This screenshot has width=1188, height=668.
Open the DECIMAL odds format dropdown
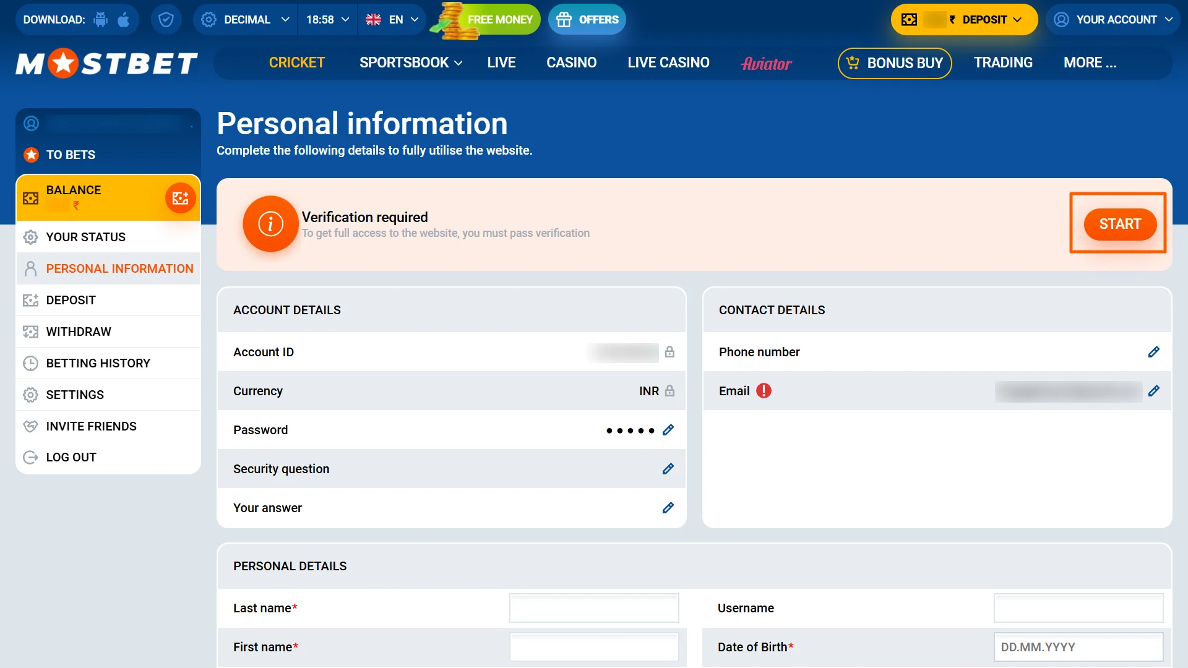[x=246, y=20]
